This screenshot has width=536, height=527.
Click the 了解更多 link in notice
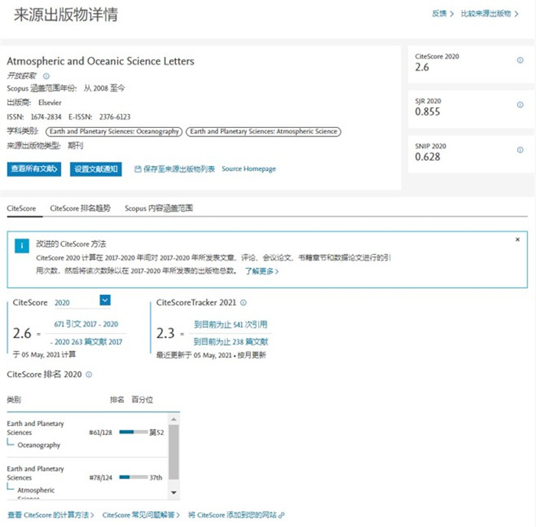261,271
